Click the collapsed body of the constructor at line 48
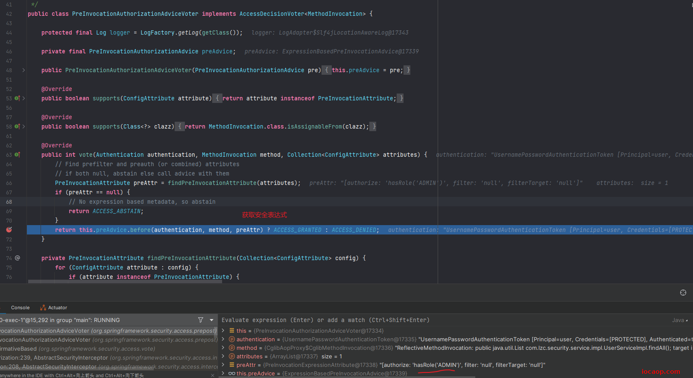 [x=366, y=70]
